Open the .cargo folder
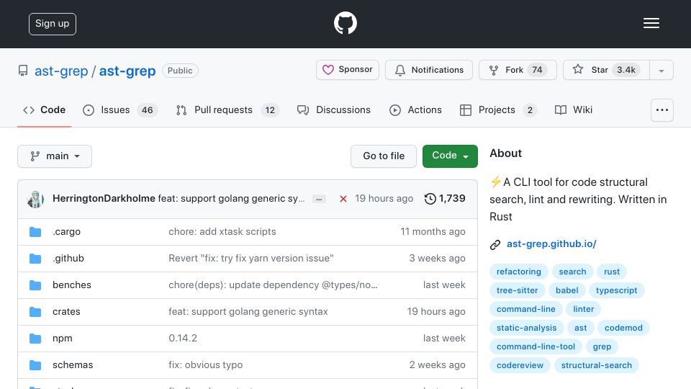Screen dimensions: 691x389 [66, 231]
